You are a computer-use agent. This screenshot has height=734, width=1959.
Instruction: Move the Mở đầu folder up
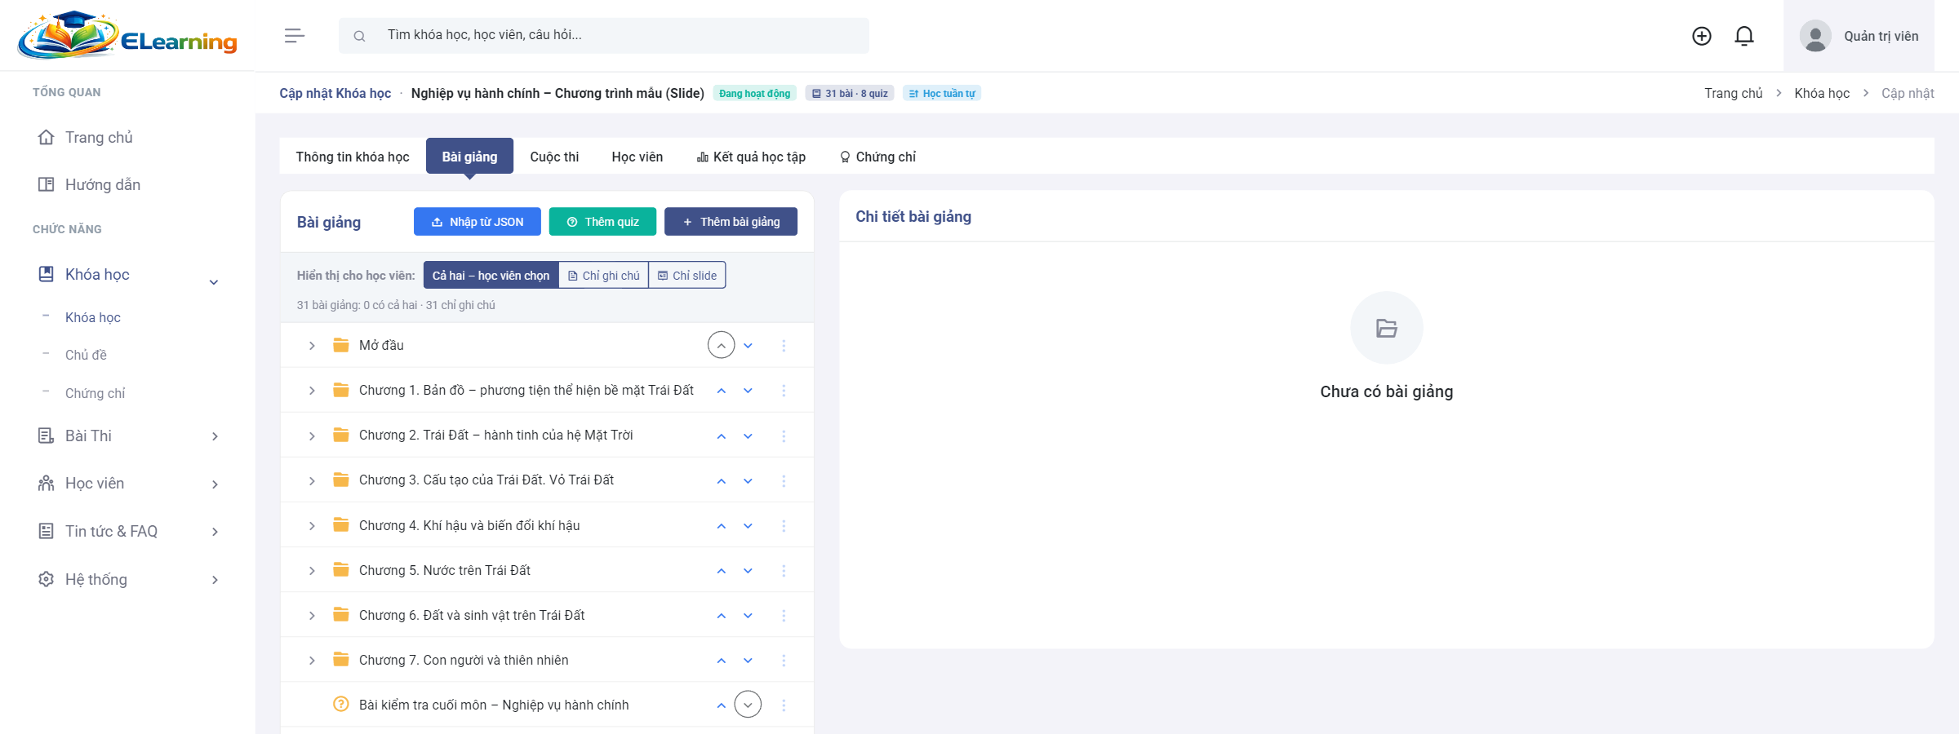coord(721,345)
